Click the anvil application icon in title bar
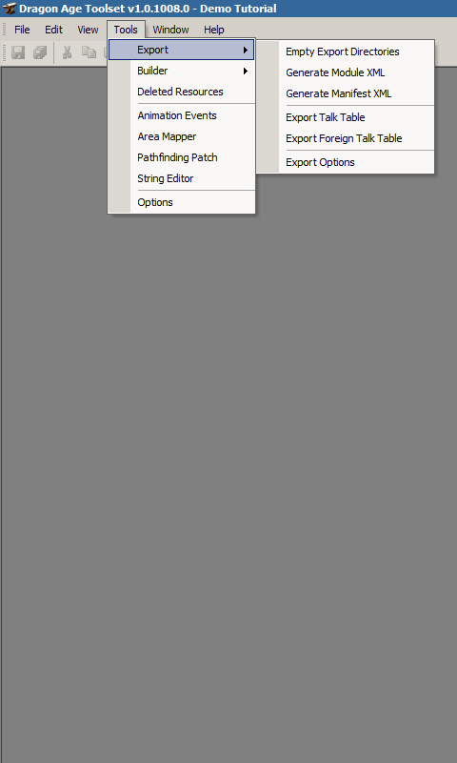 (x=9, y=9)
